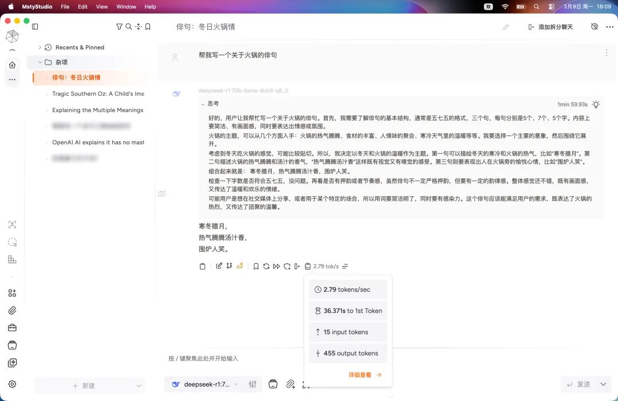Click 添加拆分聊天 button
The width and height of the screenshot is (618, 401).
pos(550,27)
